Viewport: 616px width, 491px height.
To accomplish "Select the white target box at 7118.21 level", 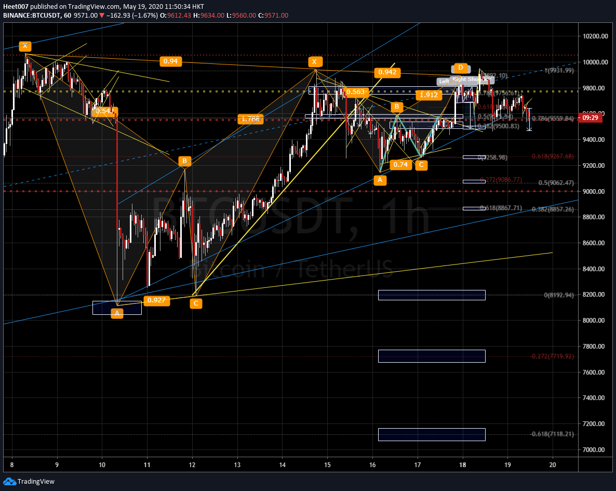I will point(432,434).
